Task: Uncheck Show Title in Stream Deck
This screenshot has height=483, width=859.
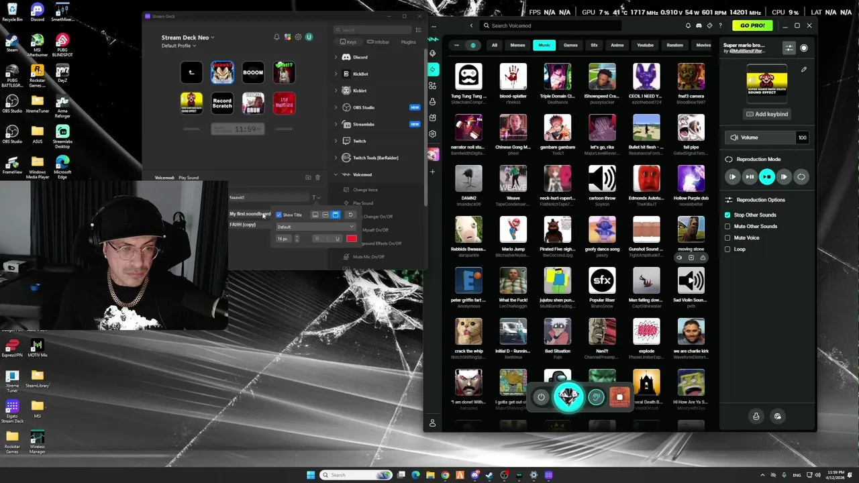Action: tap(279, 215)
